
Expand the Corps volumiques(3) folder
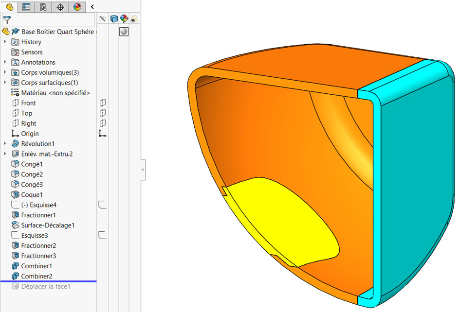point(5,72)
